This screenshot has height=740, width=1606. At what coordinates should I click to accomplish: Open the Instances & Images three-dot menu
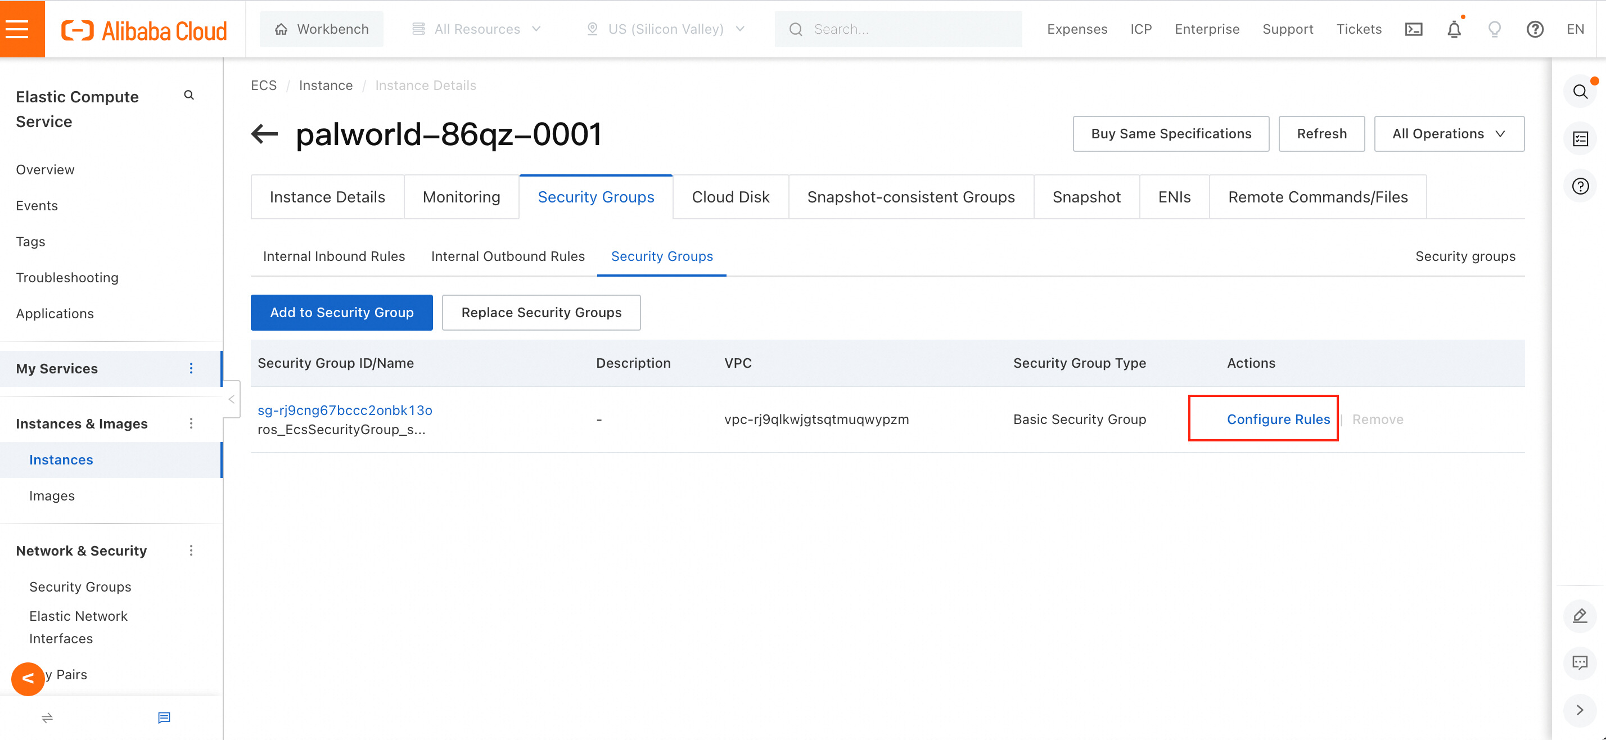click(x=191, y=423)
